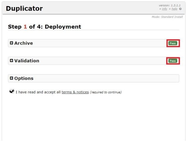Click the "required to continue" note
The height and width of the screenshot is (141, 188).
pyautogui.click(x=106, y=92)
